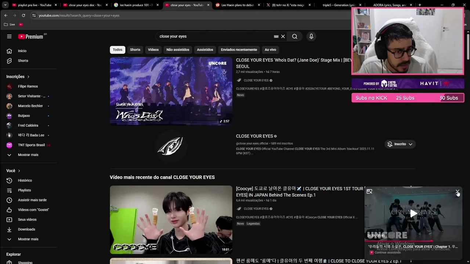Close the close your eyes YouTube tab
Screen dimensions: 470x264
click(208, 5)
